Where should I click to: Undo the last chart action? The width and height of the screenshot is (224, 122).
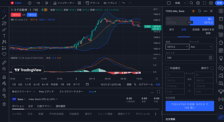124,3
